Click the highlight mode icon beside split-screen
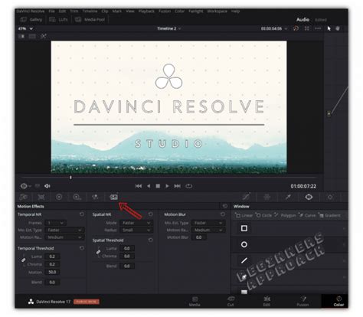Screen dimensions: 363x317 44,36
